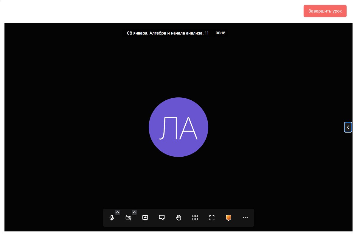Start screen sharing
Image resolution: width=357 pixels, height=235 pixels.
click(x=145, y=218)
